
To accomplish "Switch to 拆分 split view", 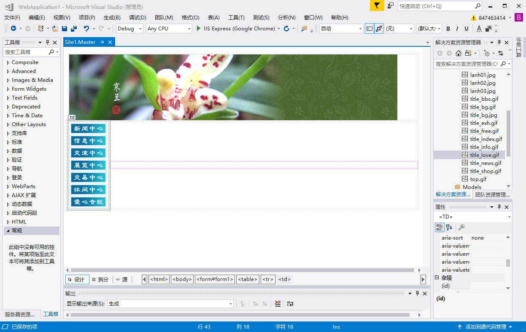I will (x=100, y=279).
